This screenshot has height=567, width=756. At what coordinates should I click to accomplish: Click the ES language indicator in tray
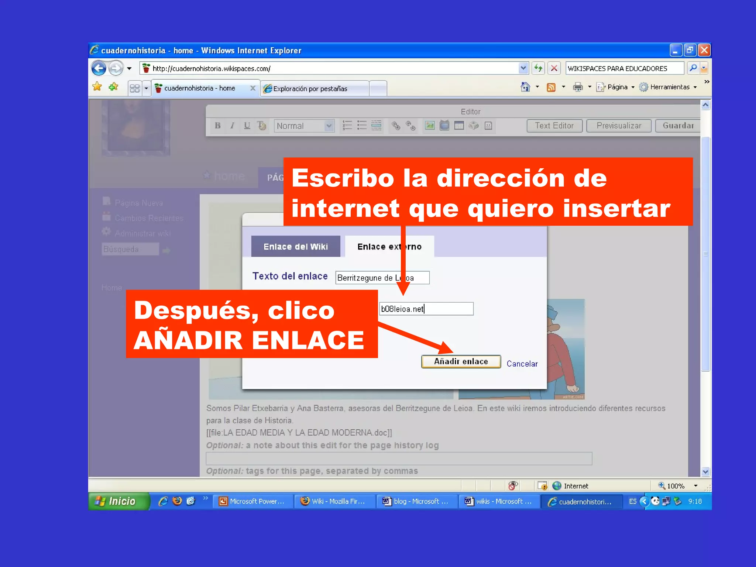pos(633,501)
